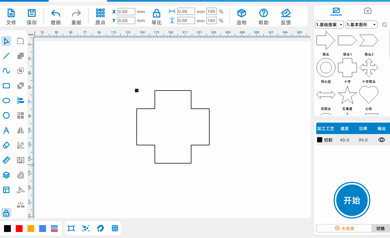Click the 原点 origin grid icon
Screen dimensions: 390x238
100,13
